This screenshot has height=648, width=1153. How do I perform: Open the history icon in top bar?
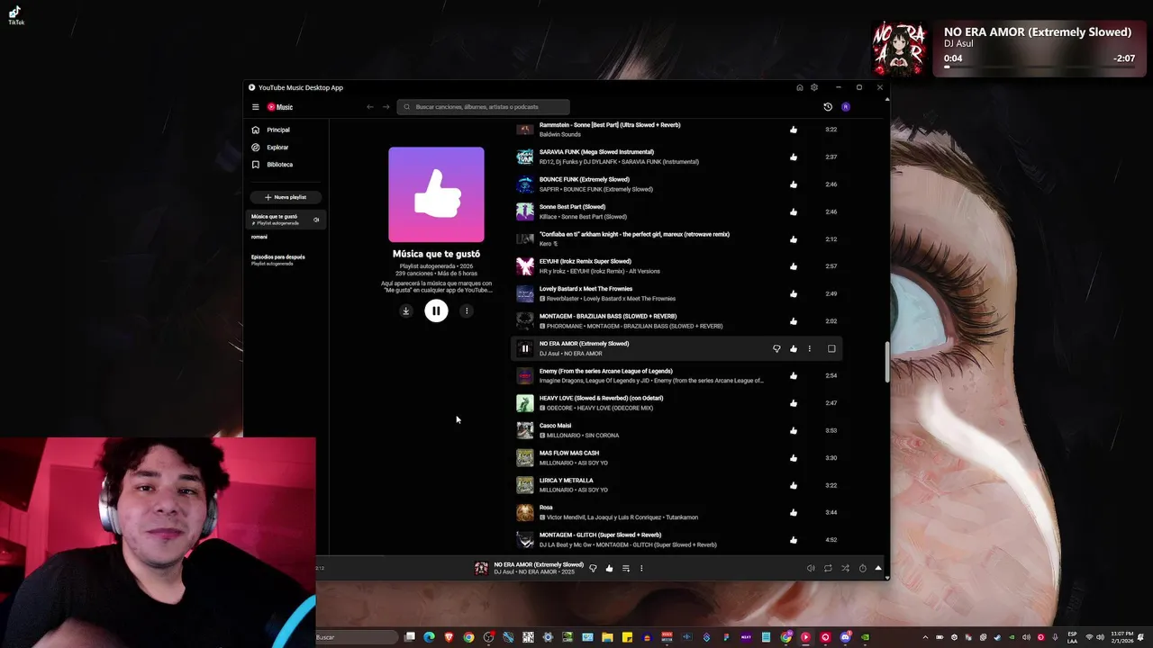[x=828, y=107]
